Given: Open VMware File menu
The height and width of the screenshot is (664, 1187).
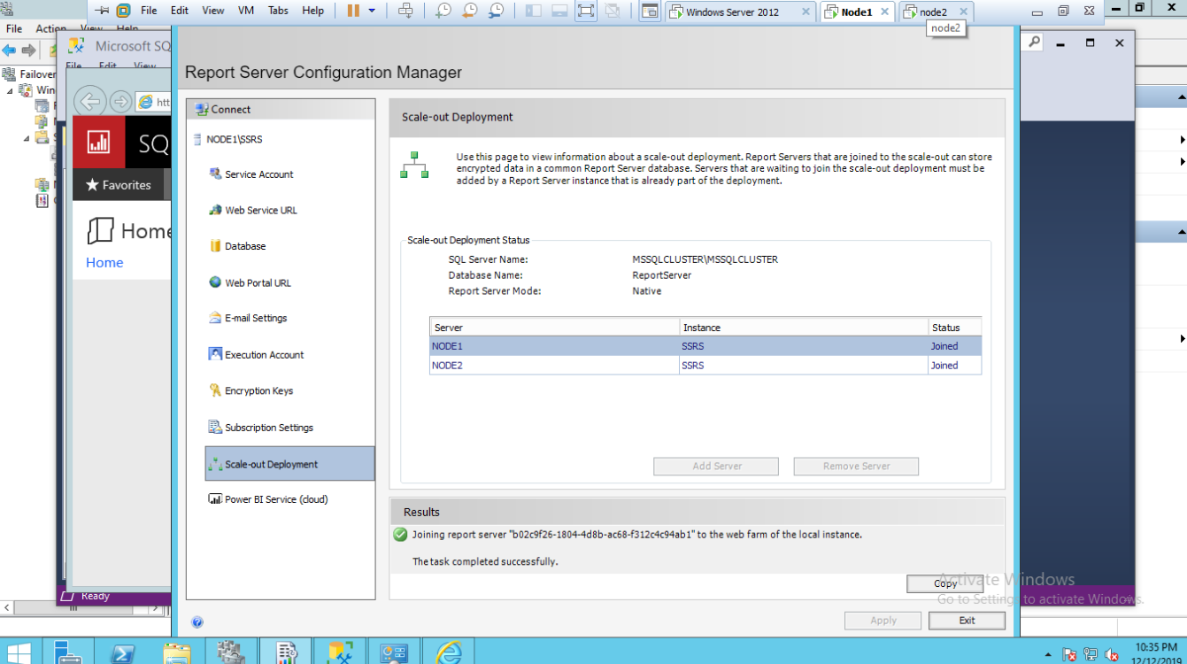Looking at the screenshot, I should click(x=149, y=11).
